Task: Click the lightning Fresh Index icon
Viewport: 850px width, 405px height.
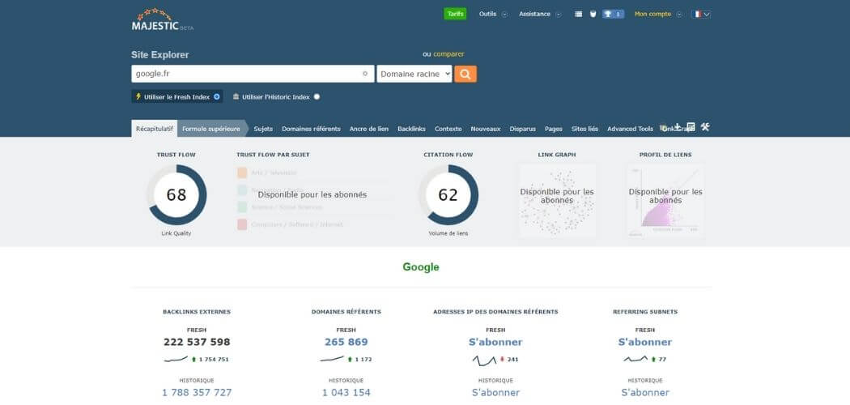Action: click(138, 96)
